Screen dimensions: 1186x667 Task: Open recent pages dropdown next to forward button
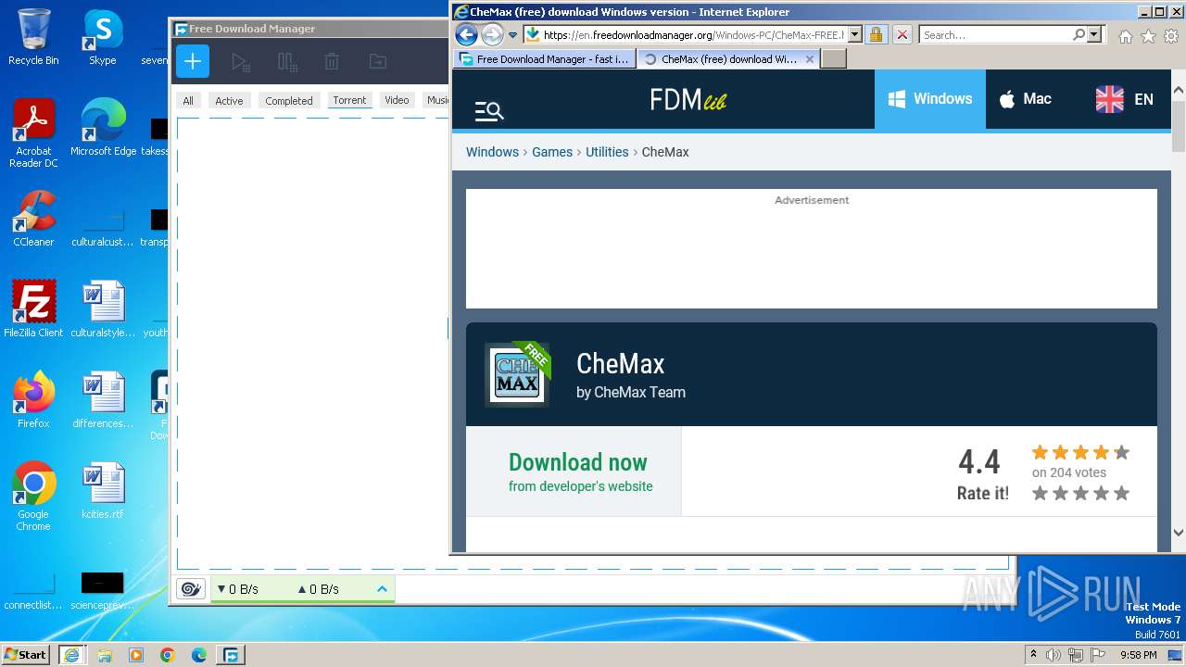(x=512, y=35)
